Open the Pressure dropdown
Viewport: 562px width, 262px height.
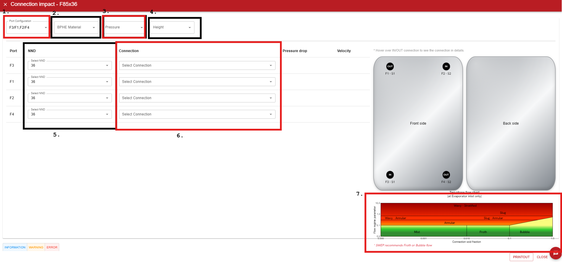[124, 27]
